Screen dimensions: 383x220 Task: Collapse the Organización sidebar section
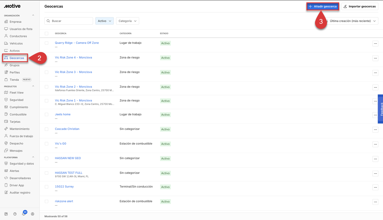click(x=33, y=15)
